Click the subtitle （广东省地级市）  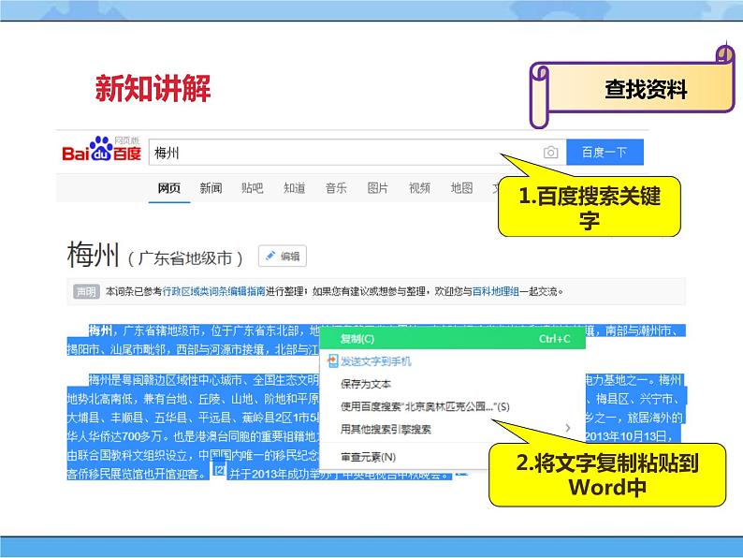pyautogui.click(x=185, y=258)
